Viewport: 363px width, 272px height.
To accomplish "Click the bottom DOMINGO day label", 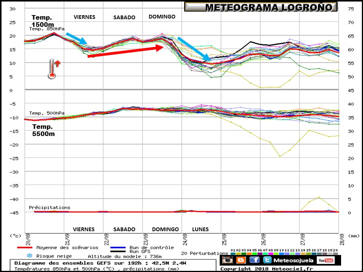I will pyautogui.click(x=165, y=229).
